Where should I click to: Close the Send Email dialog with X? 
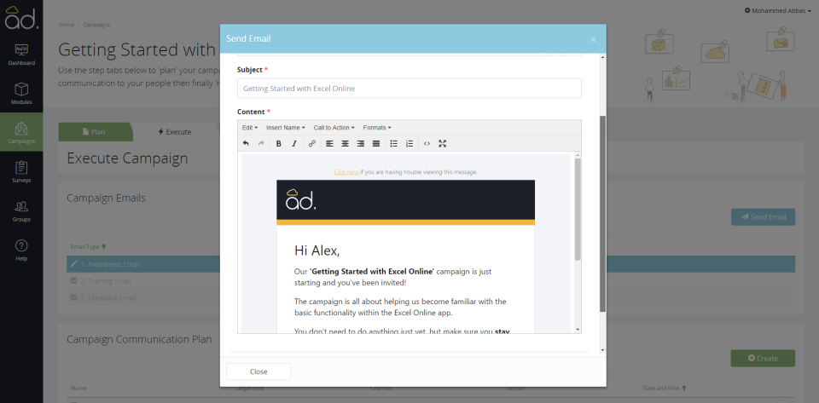(x=593, y=39)
